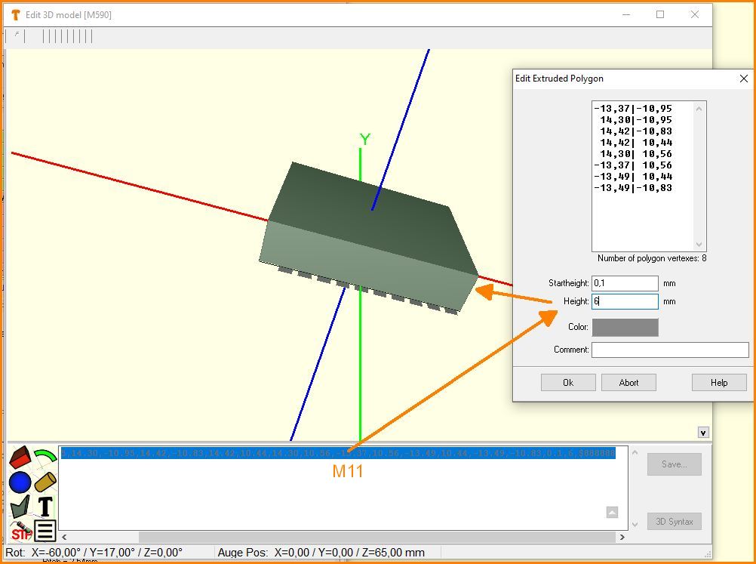Select the yellow cylinder tool
This screenshot has height=564, width=756.
(46, 482)
